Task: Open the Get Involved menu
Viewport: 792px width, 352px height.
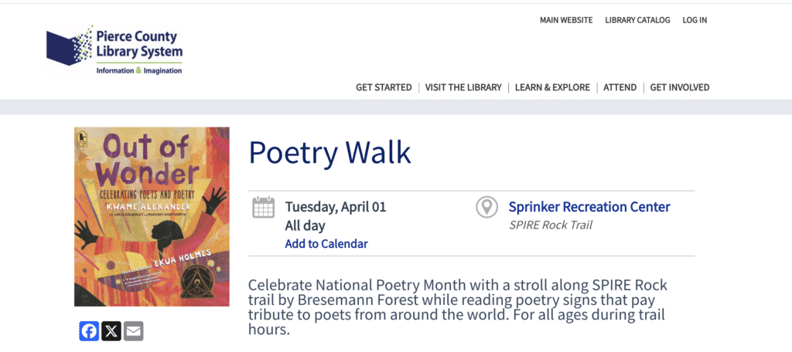Action: pyautogui.click(x=679, y=87)
